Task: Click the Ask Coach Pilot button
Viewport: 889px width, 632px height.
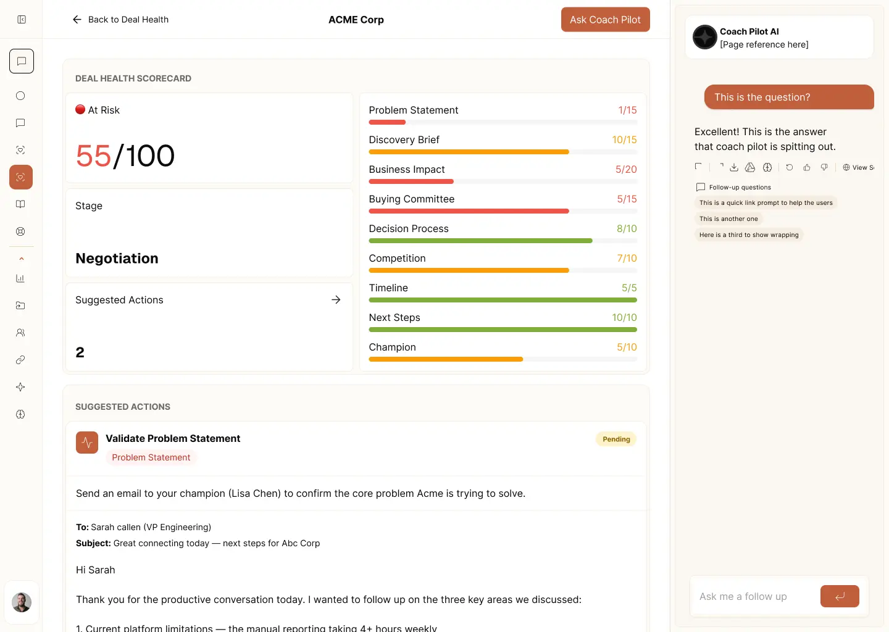Action: click(x=606, y=20)
